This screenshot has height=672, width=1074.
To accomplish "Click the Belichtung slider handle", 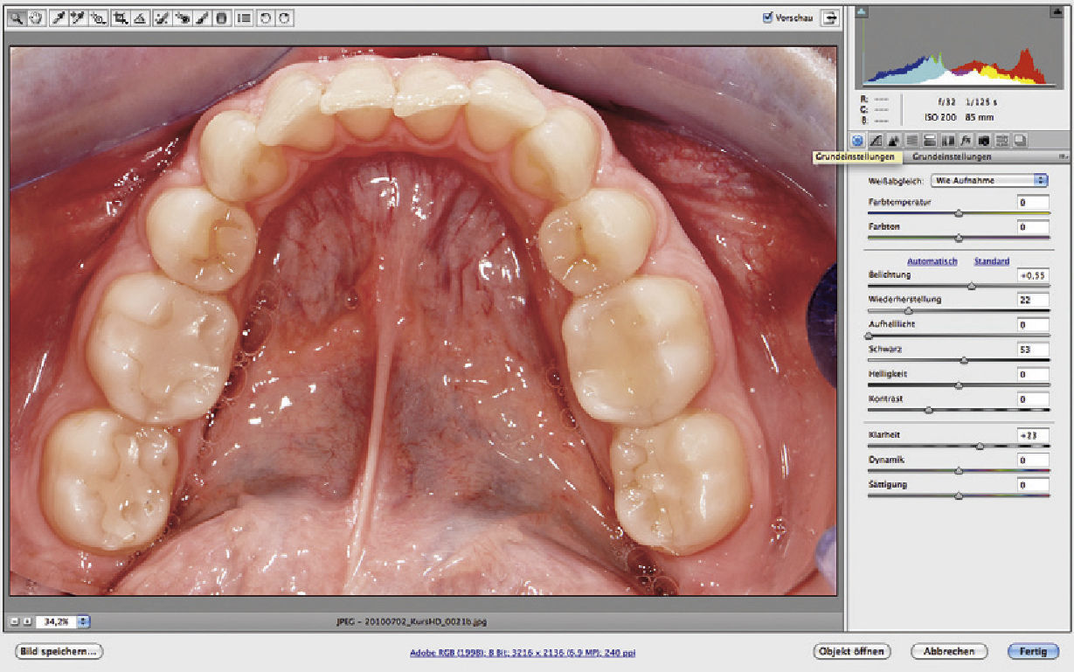I will tap(972, 286).
